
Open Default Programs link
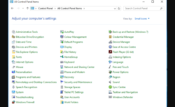73,42
